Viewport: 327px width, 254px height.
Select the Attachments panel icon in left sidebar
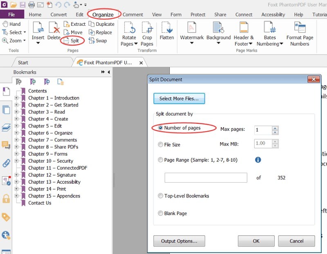5,164
